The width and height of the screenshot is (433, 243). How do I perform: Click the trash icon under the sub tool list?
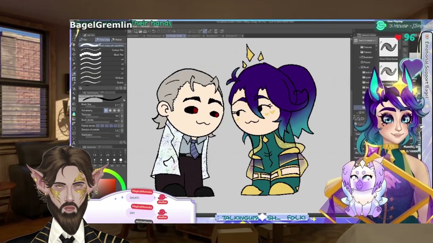[124, 88]
